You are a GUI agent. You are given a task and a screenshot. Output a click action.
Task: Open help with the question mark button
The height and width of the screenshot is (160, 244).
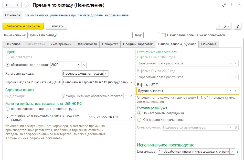click(238, 26)
